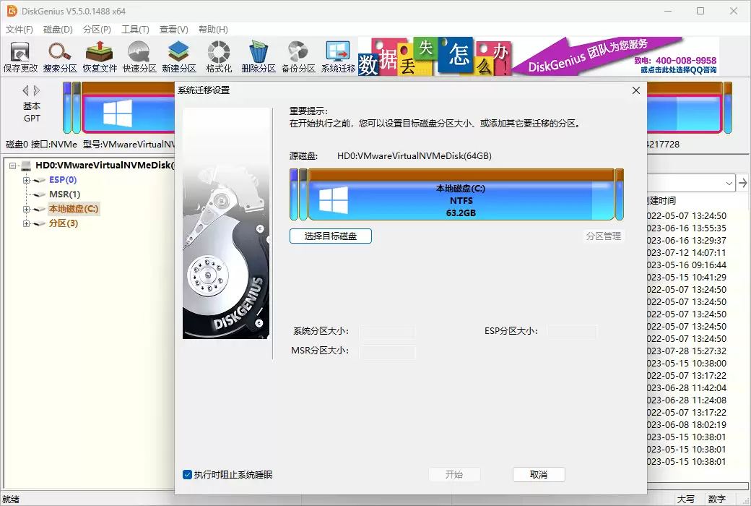Click the ESP分区大小 input field
This screenshot has width=751, height=506.
click(x=573, y=331)
